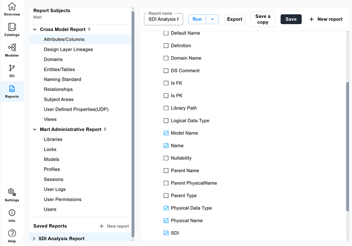Open the Run button dropdown arrow
352x246 pixels.
coord(213,19)
